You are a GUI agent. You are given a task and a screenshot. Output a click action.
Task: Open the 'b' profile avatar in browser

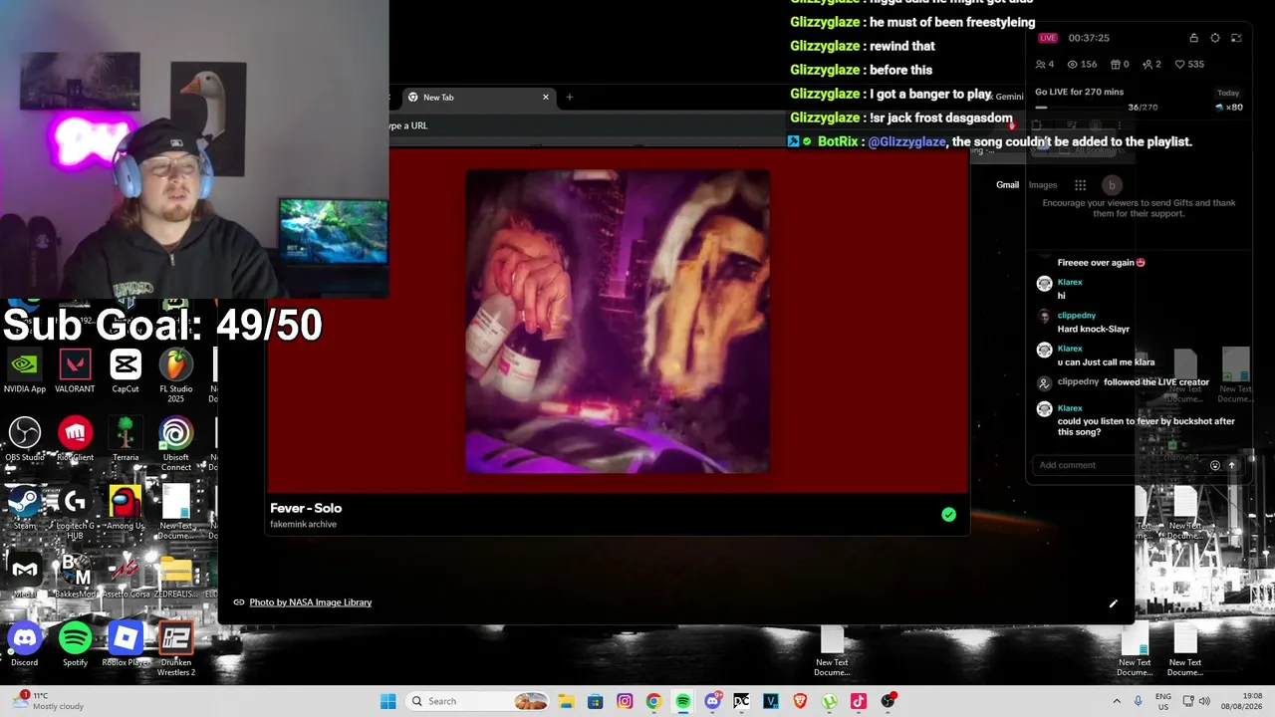point(1112,185)
